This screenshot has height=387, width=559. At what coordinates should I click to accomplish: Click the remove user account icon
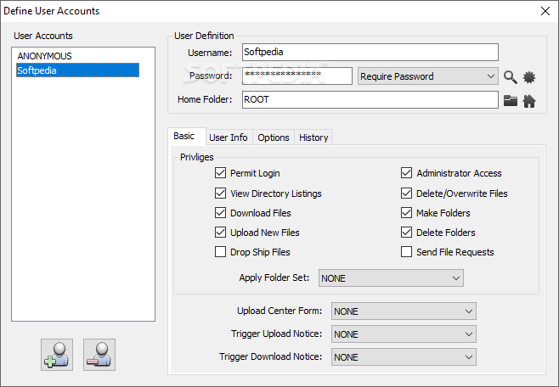tap(99, 354)
